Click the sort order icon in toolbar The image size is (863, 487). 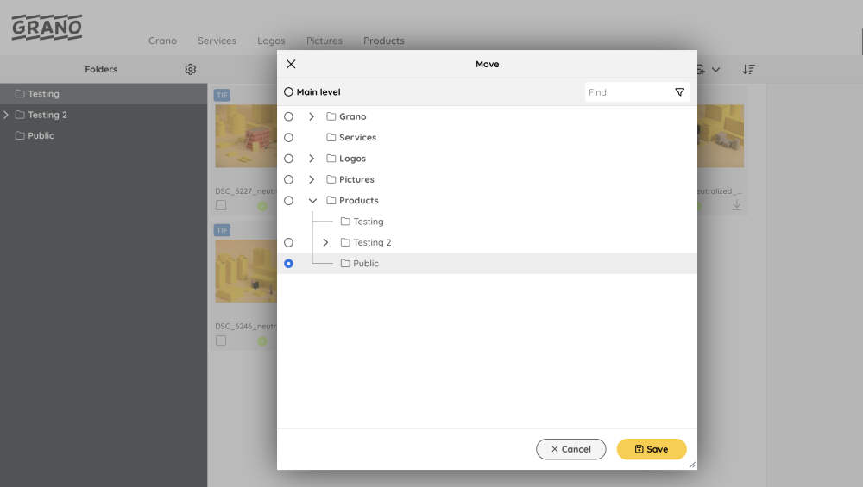pos(748,69)
